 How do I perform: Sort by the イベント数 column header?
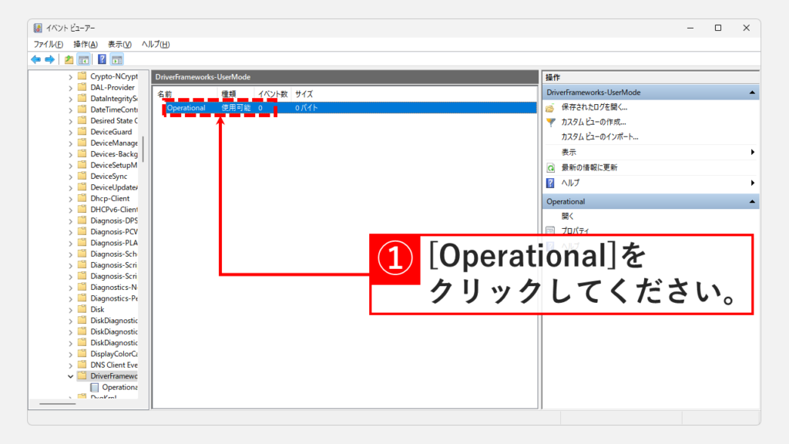pyautogui.click(x=274, y=94)
